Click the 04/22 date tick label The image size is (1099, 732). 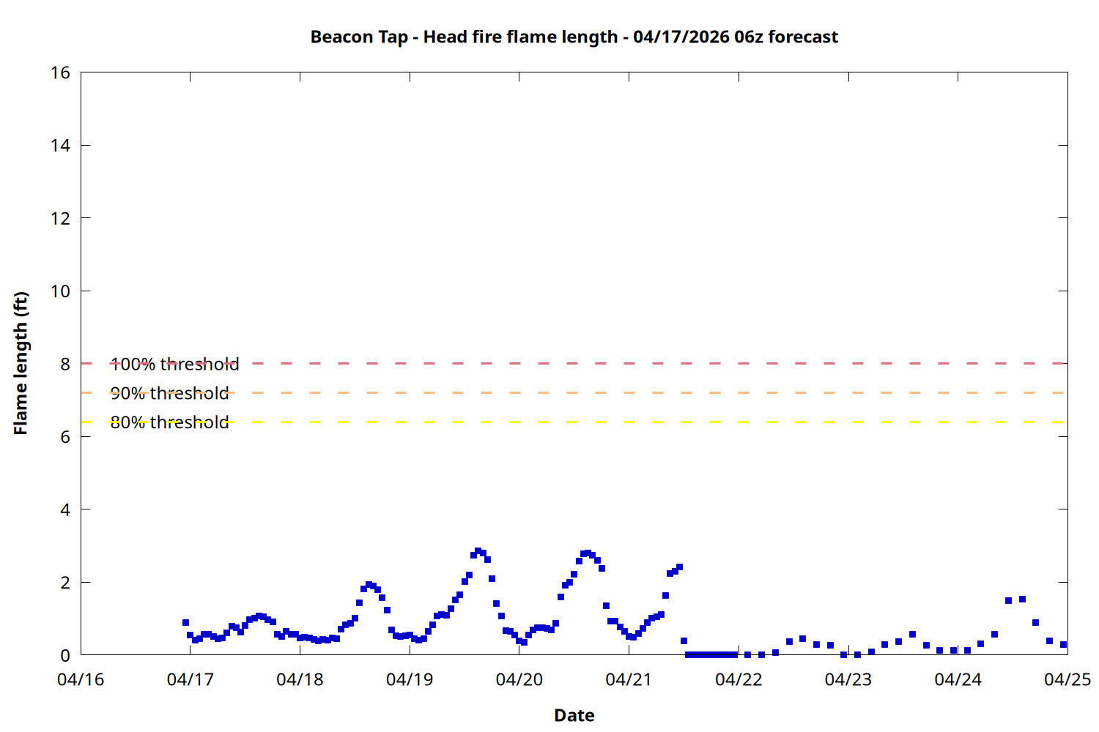[x=739, y=679]
